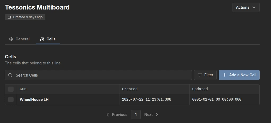Click the filter lines icon
This screenshot has width=271, height=123.
200,75
